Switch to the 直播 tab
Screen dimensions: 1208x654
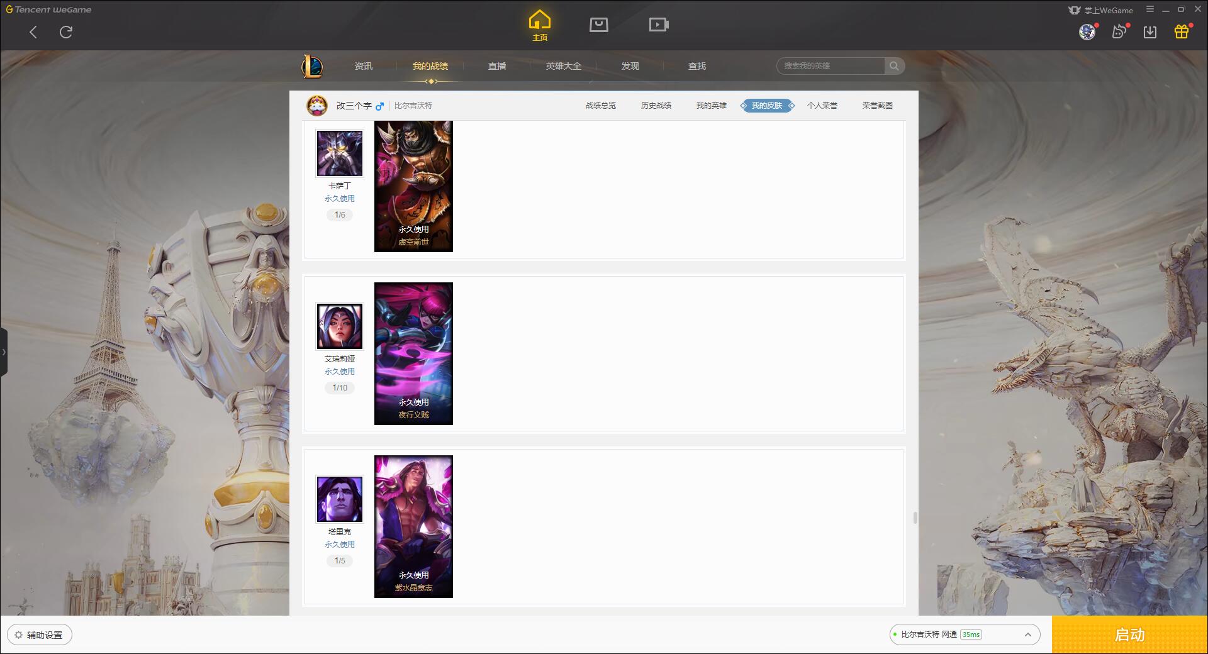click(x=497, y=66)
